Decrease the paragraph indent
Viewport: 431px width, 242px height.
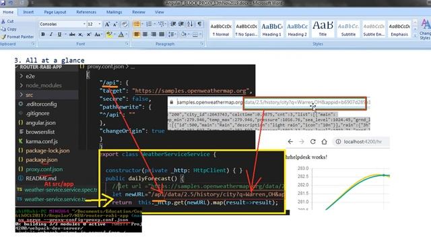coord(173,24)
